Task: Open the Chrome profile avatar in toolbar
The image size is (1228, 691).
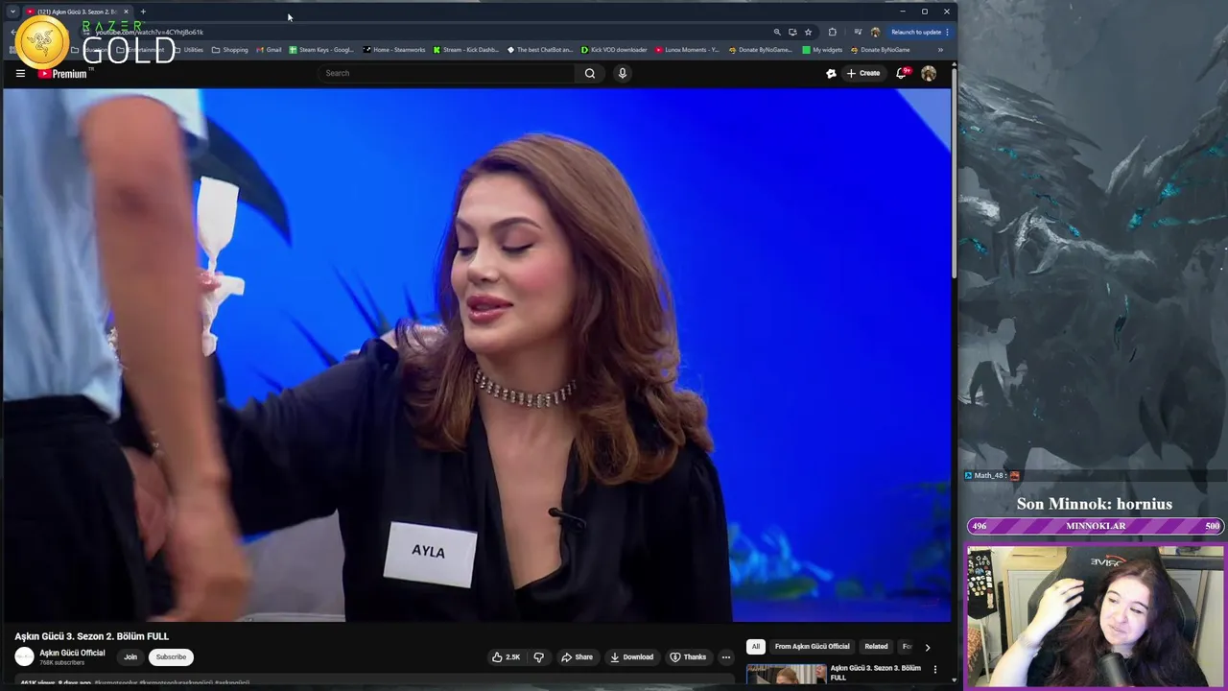Action: (875, 32)
